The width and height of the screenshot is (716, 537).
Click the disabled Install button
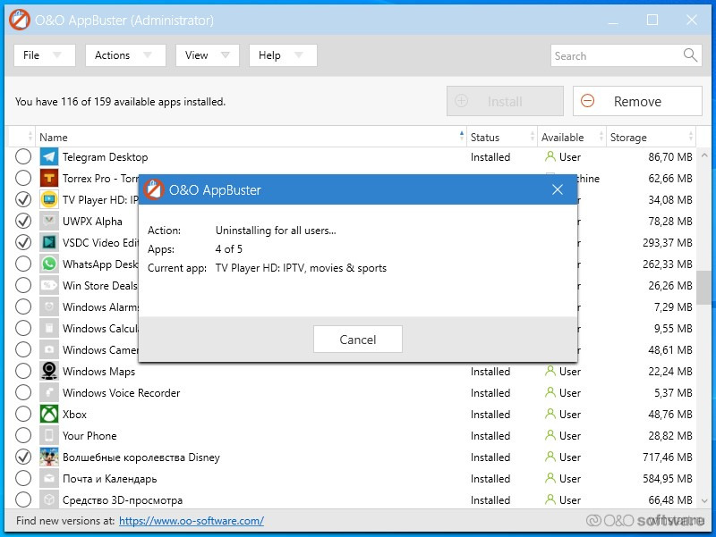[505, 101]
